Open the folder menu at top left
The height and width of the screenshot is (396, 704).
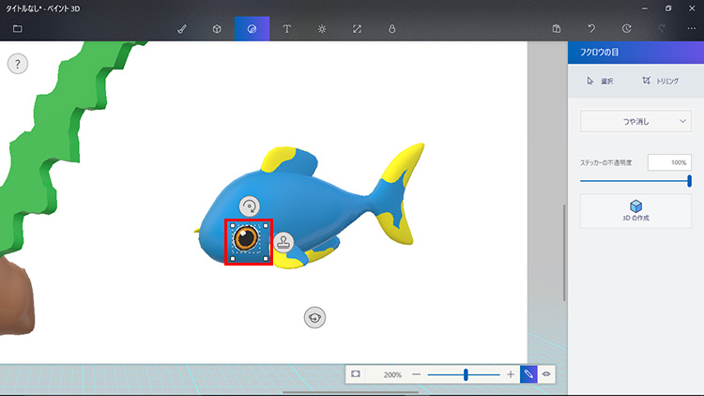tap(17, 29)
